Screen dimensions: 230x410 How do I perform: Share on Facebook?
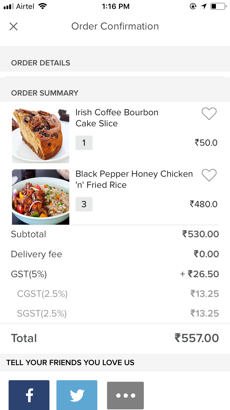click(x=29, y=395)
